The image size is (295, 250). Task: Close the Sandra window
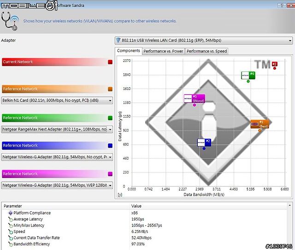(291, 5)
